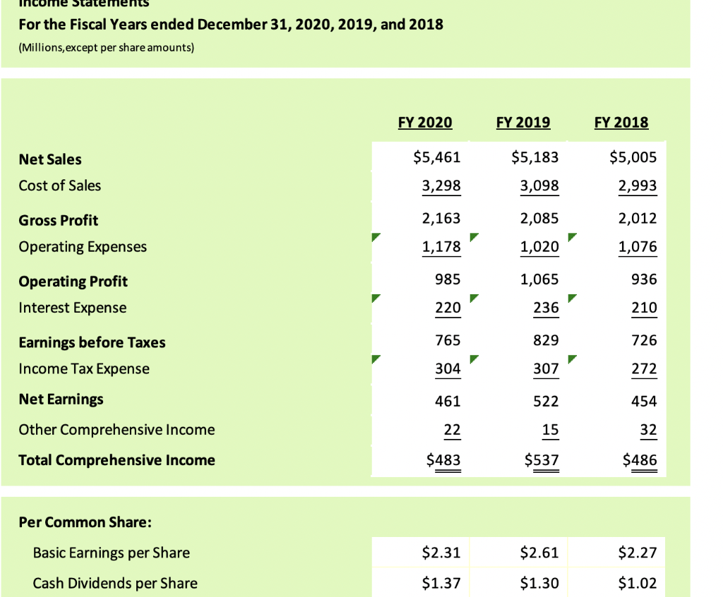Click the comment indicator on Operating Expenses FY 2019
Viewport: 723px width, 597px height.
[x=474, y=238]
